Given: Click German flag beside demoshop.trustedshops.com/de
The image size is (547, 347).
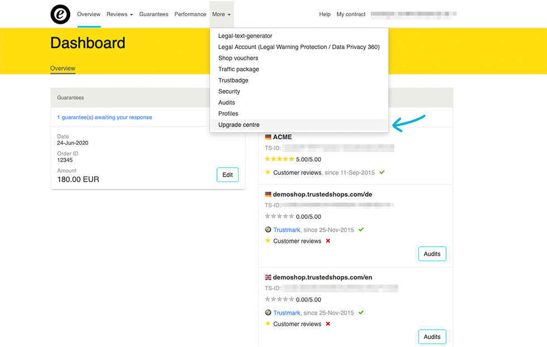Looking at the screenshot, I should pyautogui.click(x=268, y=194).
